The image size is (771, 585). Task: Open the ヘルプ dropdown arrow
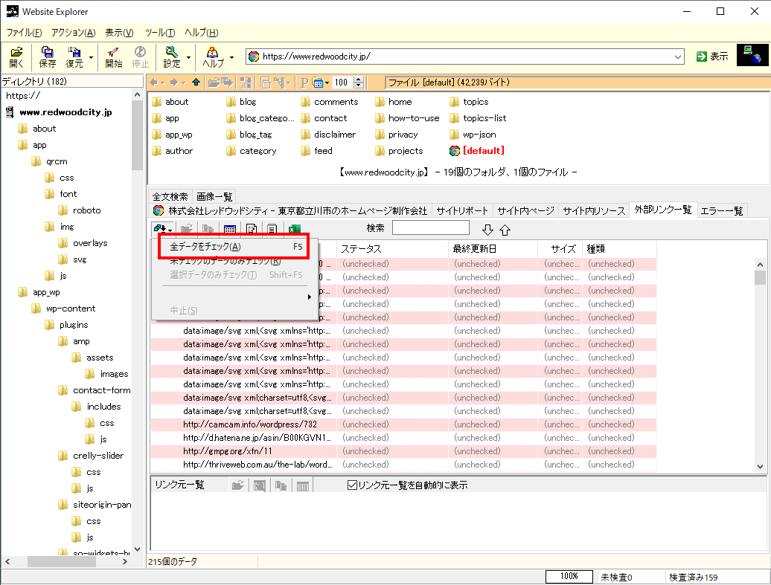pos(231,57)
